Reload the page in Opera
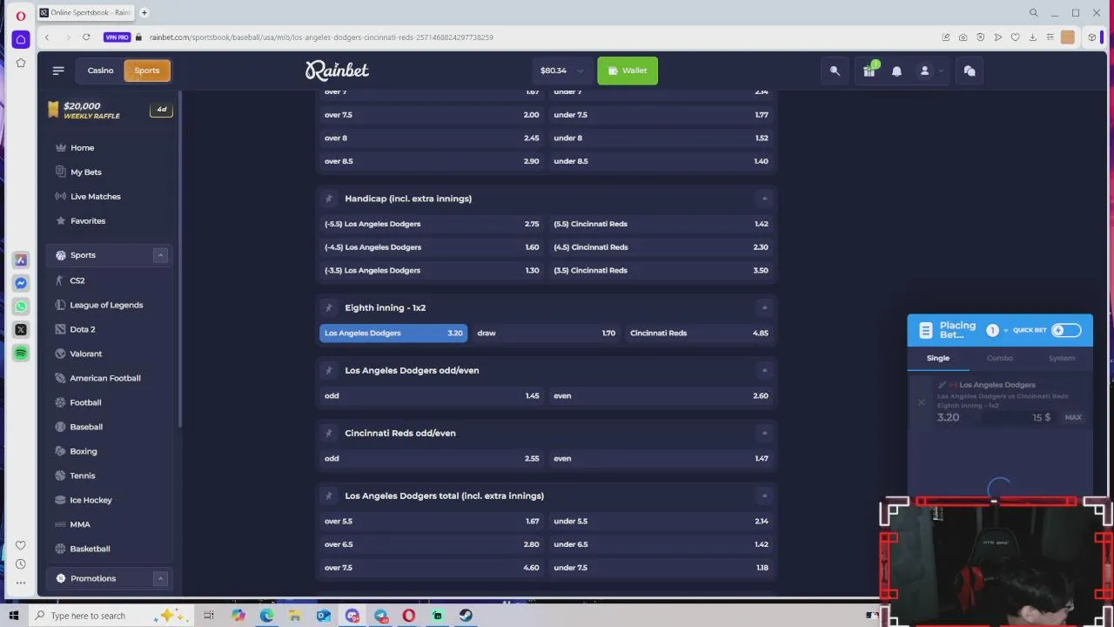1114x627 pixels. click(x=86, y=37)
